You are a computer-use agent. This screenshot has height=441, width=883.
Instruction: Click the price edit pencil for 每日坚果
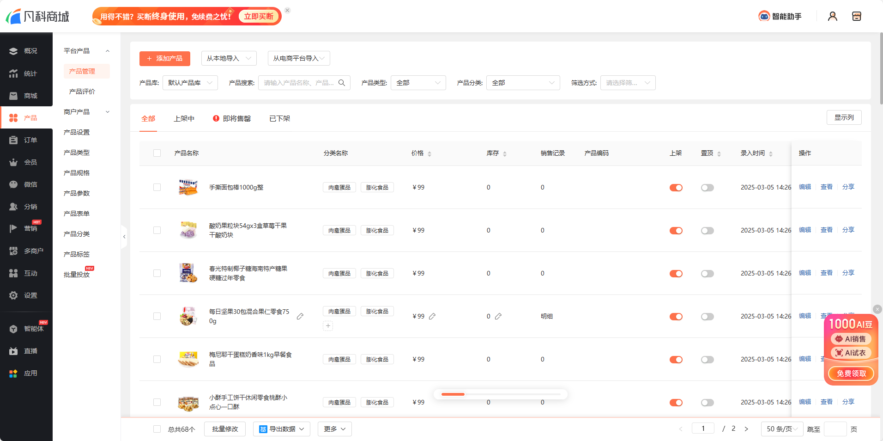pos(432,316)
